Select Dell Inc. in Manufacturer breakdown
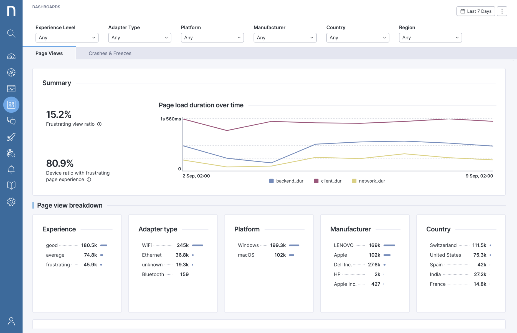Viewport: 517px width, 333px height. pyautogui.click(x=365, y=265)
